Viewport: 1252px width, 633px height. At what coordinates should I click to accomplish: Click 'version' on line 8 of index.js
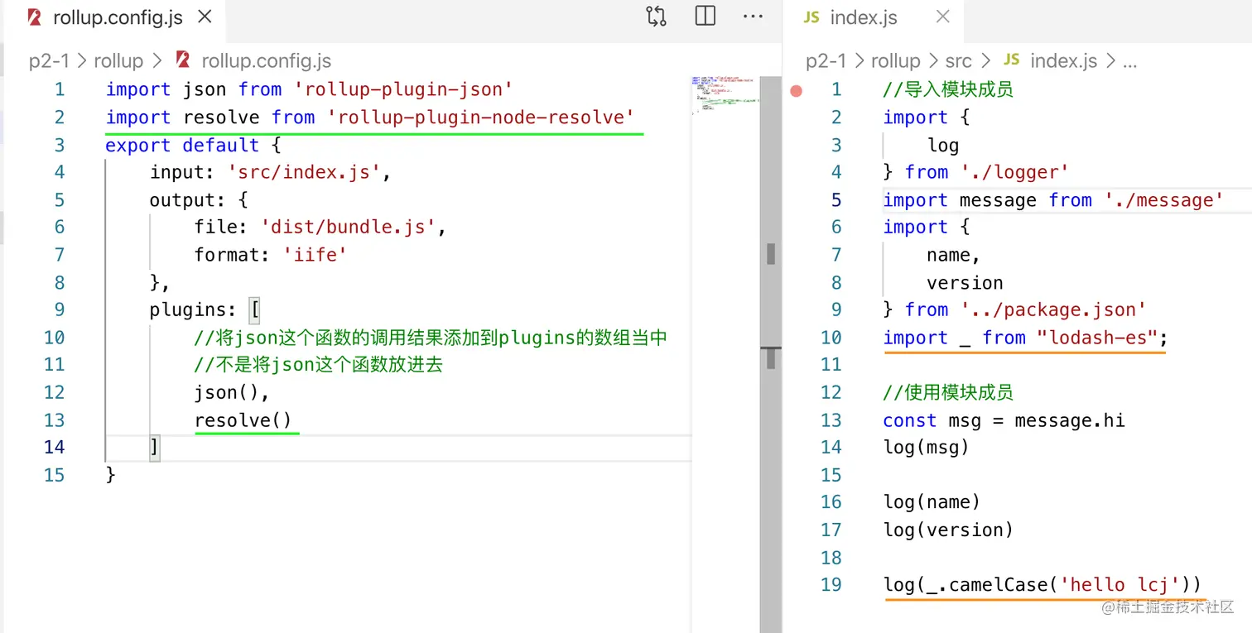[965, 283]
